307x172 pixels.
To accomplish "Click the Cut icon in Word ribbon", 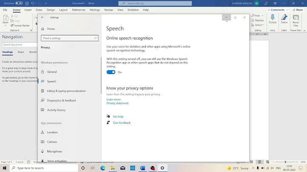I will pos(12,16).
